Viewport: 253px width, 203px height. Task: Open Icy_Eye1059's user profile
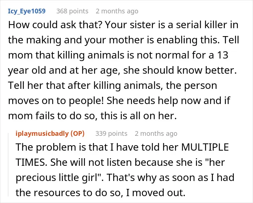tap(27, 11)
